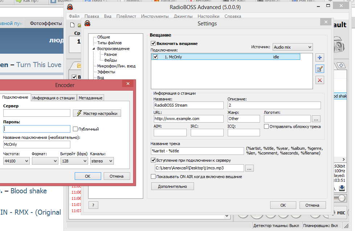
Task: Click the blue download arrow icon at right
Action: (x=342, y=188)
